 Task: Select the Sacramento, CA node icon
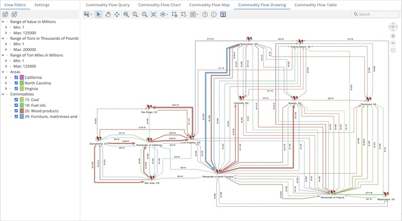[98, 138]
